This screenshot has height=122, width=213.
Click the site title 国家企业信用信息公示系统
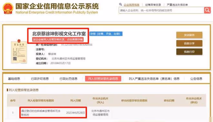point(57,6)
